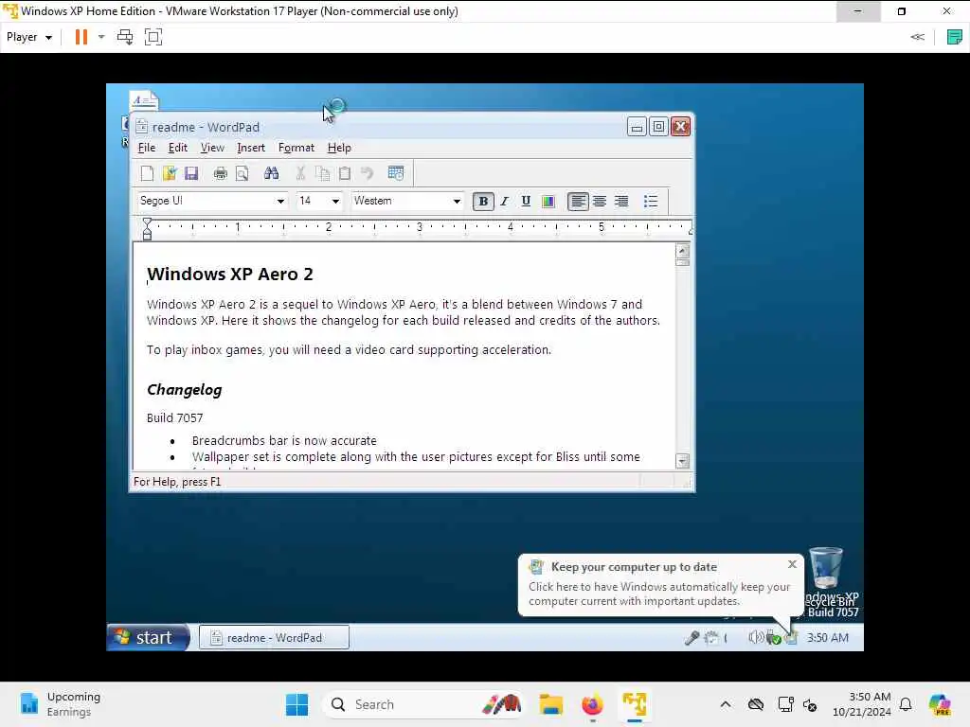Click the 'Changelog' heading in document
The image size is (970, 727).
click(185, 390)
